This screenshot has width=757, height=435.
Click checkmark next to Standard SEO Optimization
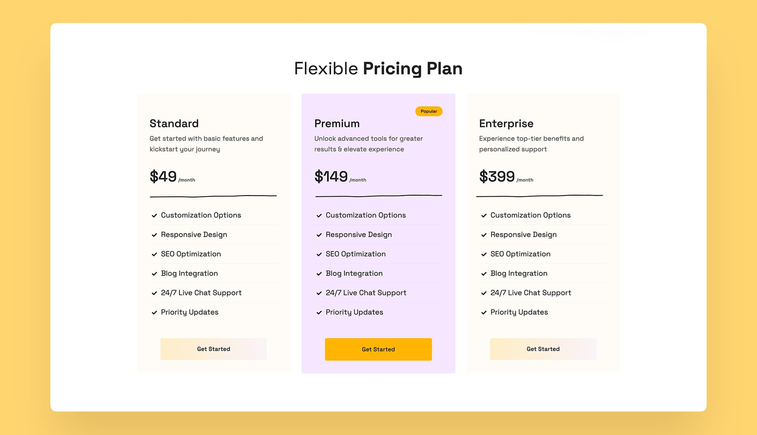click(x=154, y=255)
